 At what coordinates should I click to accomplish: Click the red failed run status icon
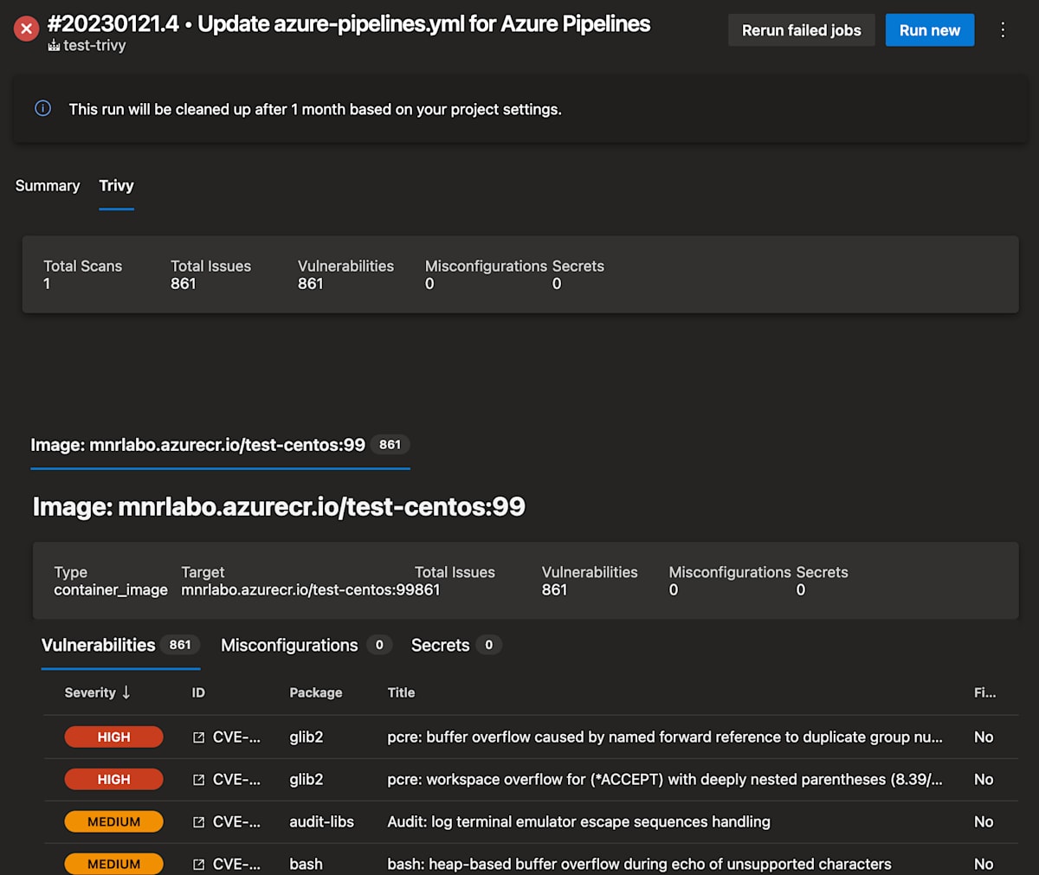[26, 29]
